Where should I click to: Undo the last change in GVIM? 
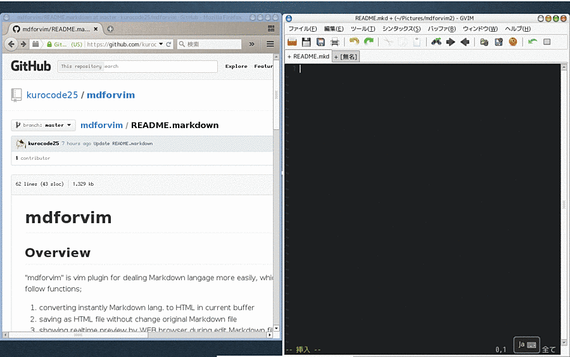click(x=353, y=42)
